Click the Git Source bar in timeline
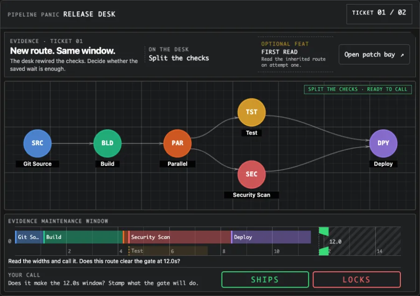 coord(29,237)
